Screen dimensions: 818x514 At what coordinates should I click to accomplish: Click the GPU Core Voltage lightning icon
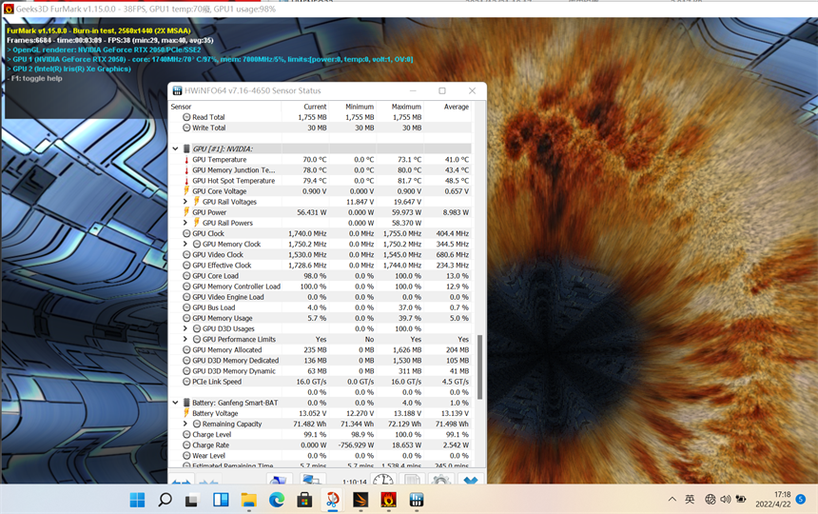(x=186, y=191)
